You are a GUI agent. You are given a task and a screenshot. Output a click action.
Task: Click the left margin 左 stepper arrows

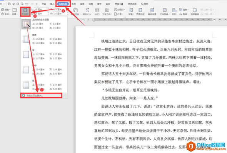click(x=48, y=13)
